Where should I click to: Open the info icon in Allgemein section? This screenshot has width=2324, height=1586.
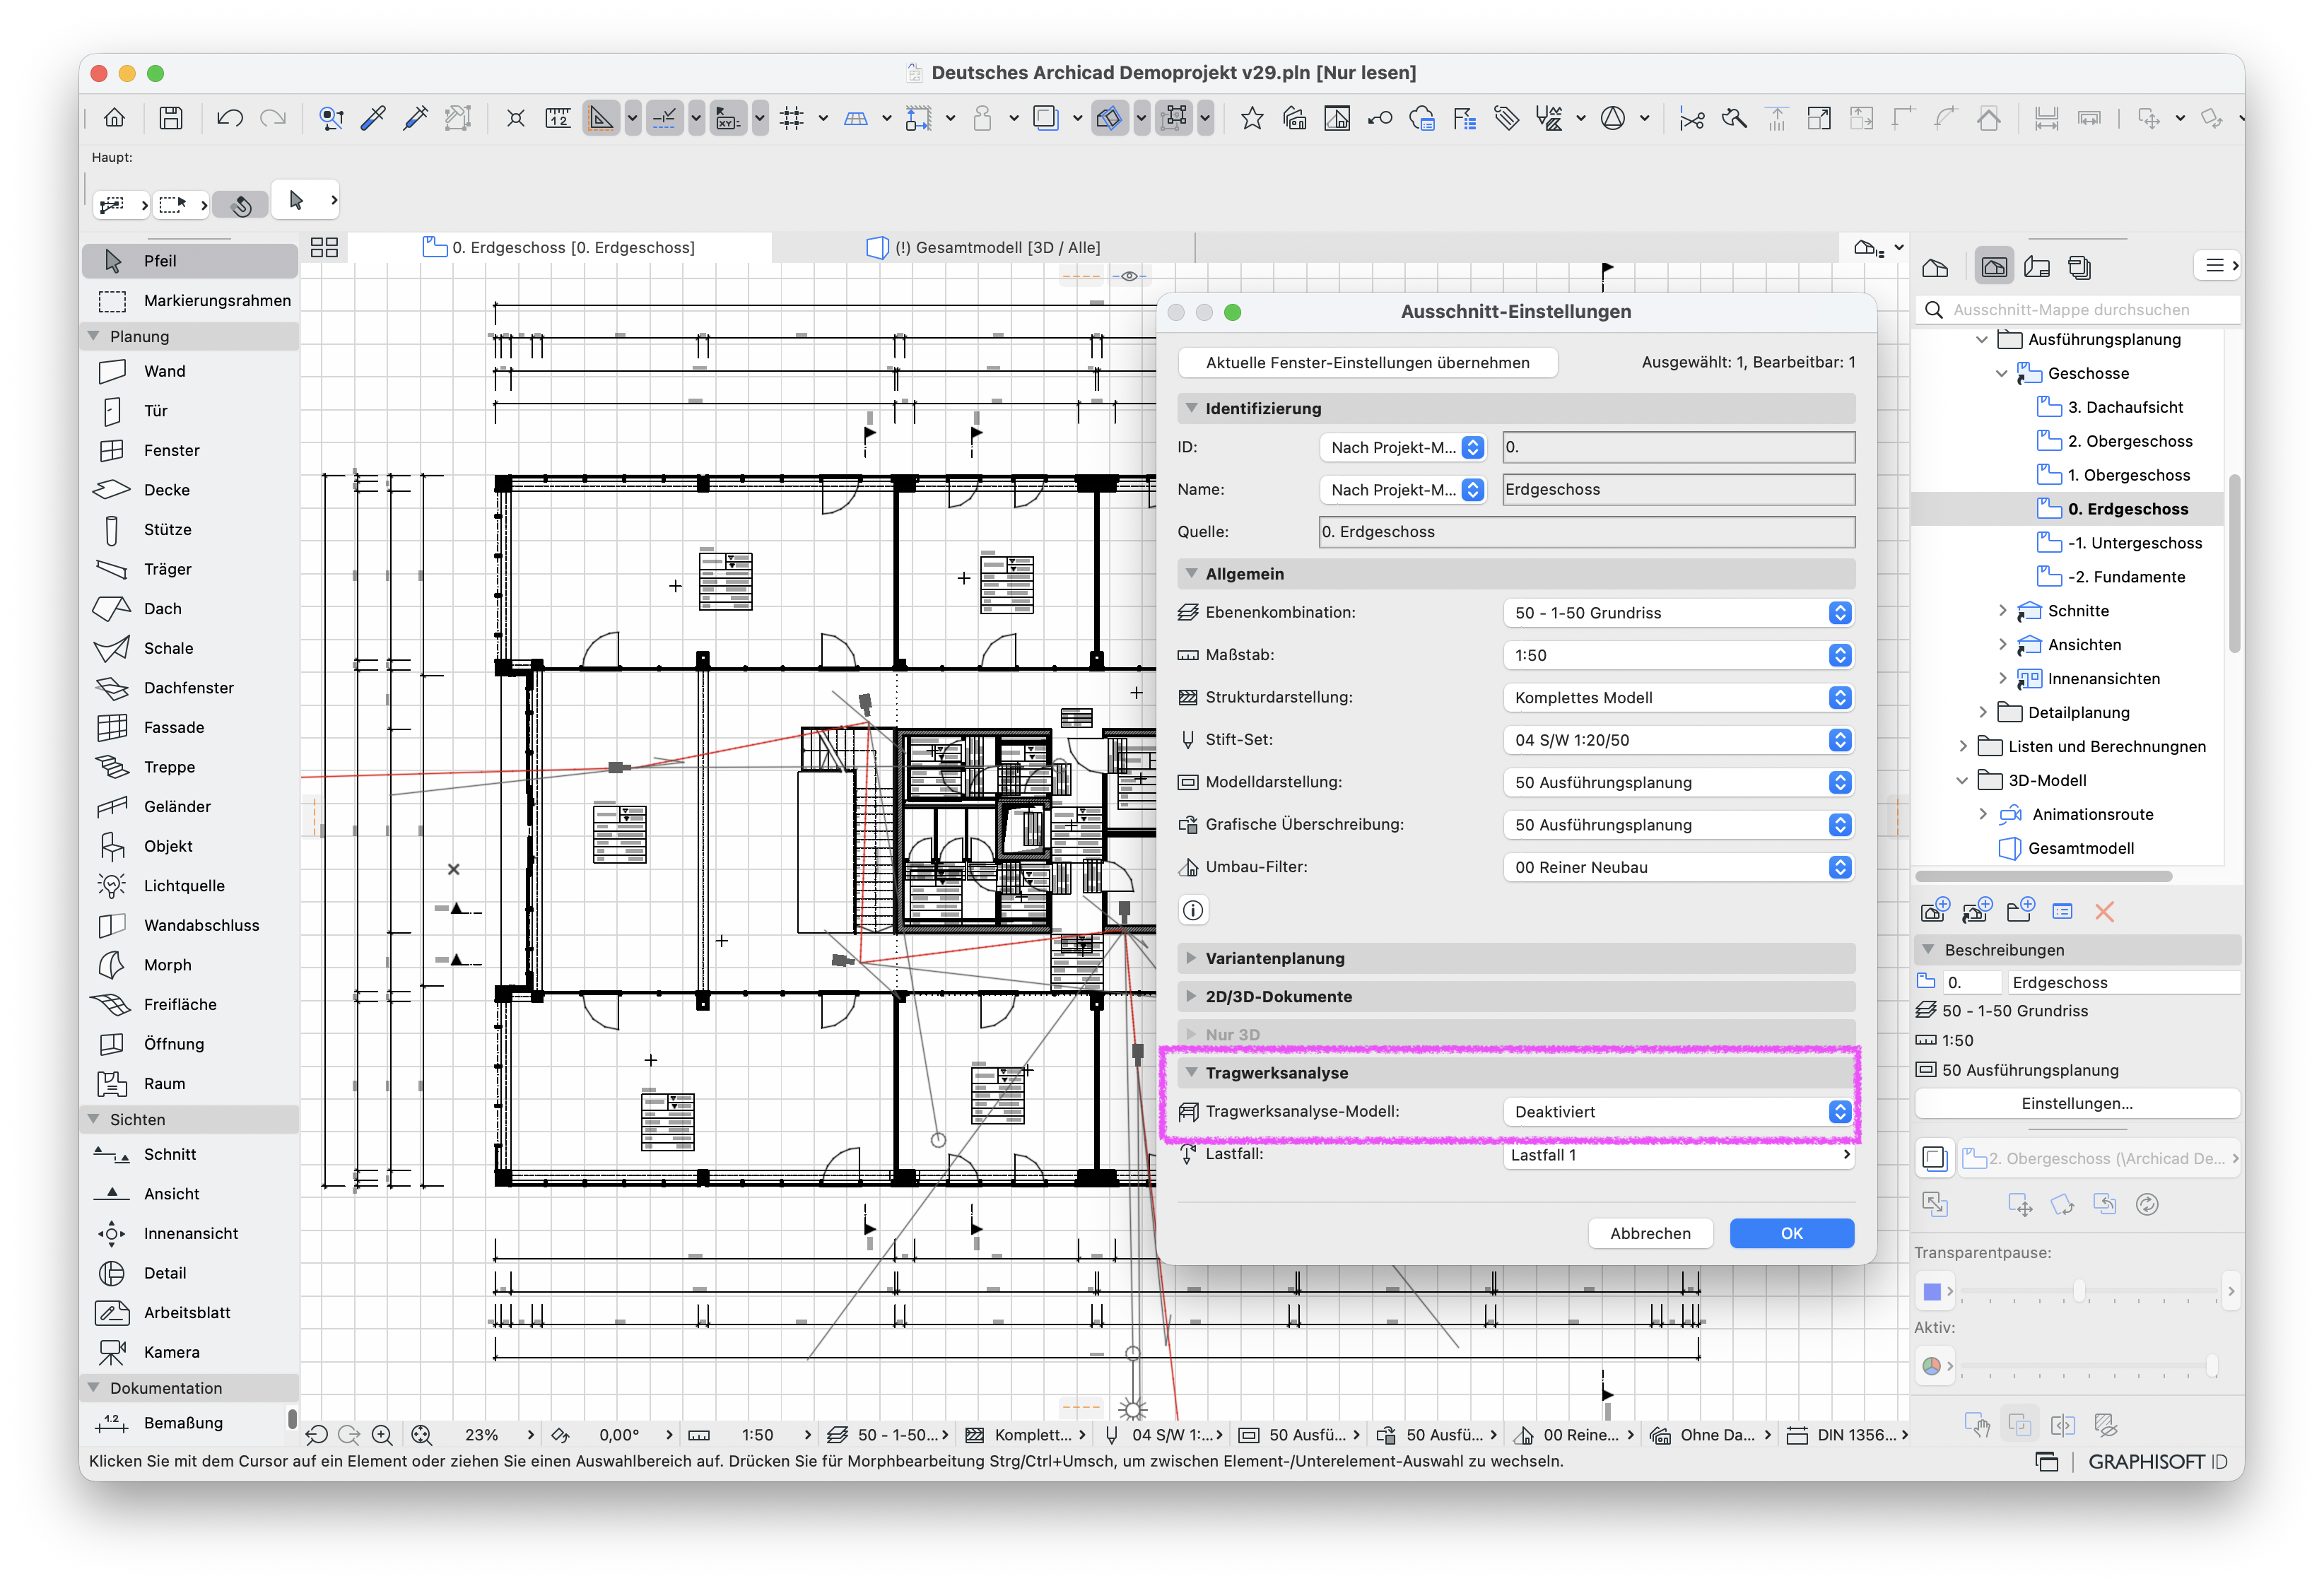[x=1193, y=910]
